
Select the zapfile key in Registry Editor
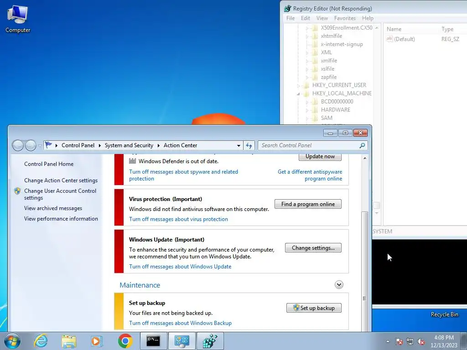click(x=328, y=77)
